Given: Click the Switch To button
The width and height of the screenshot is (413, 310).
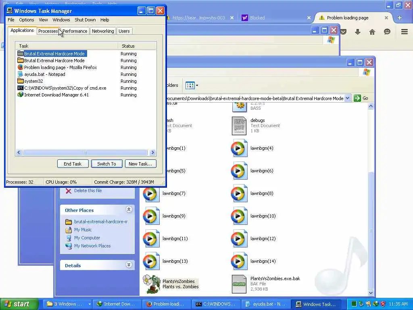Looking at the screenshot, I should [x=106, y=164].
